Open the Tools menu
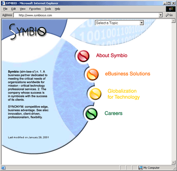 tap(48, 9)
